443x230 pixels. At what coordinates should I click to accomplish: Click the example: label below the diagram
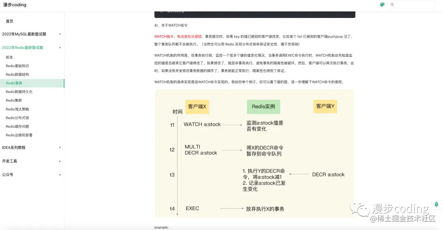pos(161,228)
